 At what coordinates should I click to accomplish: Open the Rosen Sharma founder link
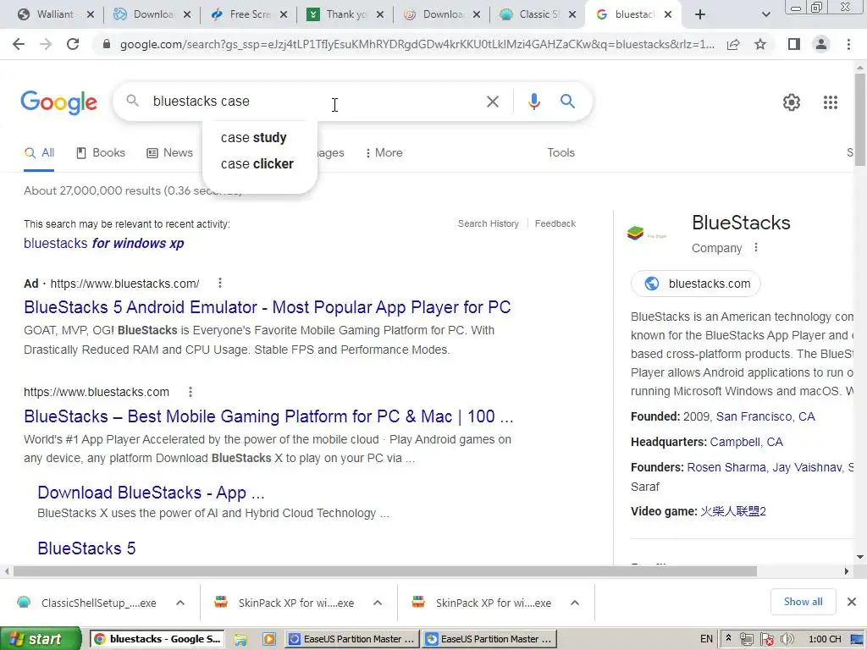726,467
